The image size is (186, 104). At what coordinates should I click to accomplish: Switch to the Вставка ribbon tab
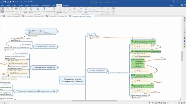click(x=14, y=5)
